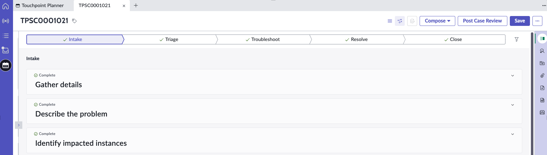Open the Compose dropdown
The width and height of the screenshot is (547, 155).
pyautogui.click(x=437, y=21)
